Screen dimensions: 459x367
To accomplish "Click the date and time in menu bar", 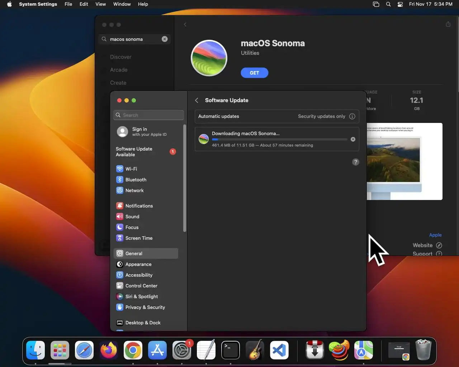I will pos(431,4).
